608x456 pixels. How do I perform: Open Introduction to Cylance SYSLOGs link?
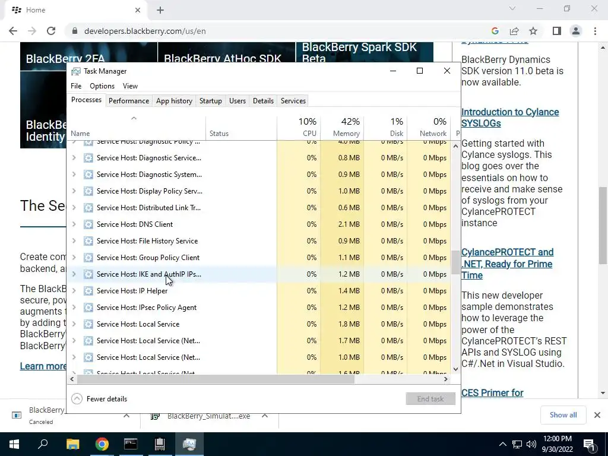[510, 118]
